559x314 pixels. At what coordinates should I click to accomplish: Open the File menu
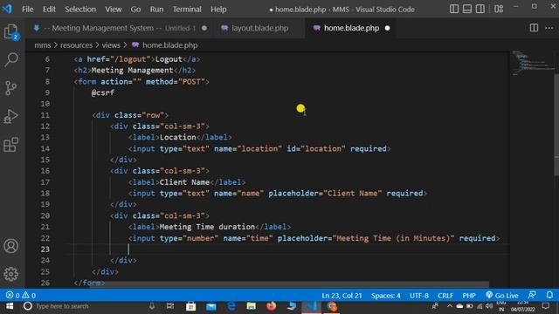[27, 10]
